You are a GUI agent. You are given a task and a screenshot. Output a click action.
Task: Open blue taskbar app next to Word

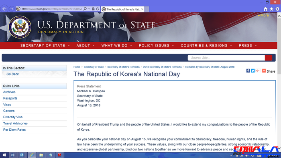point(22,155)
